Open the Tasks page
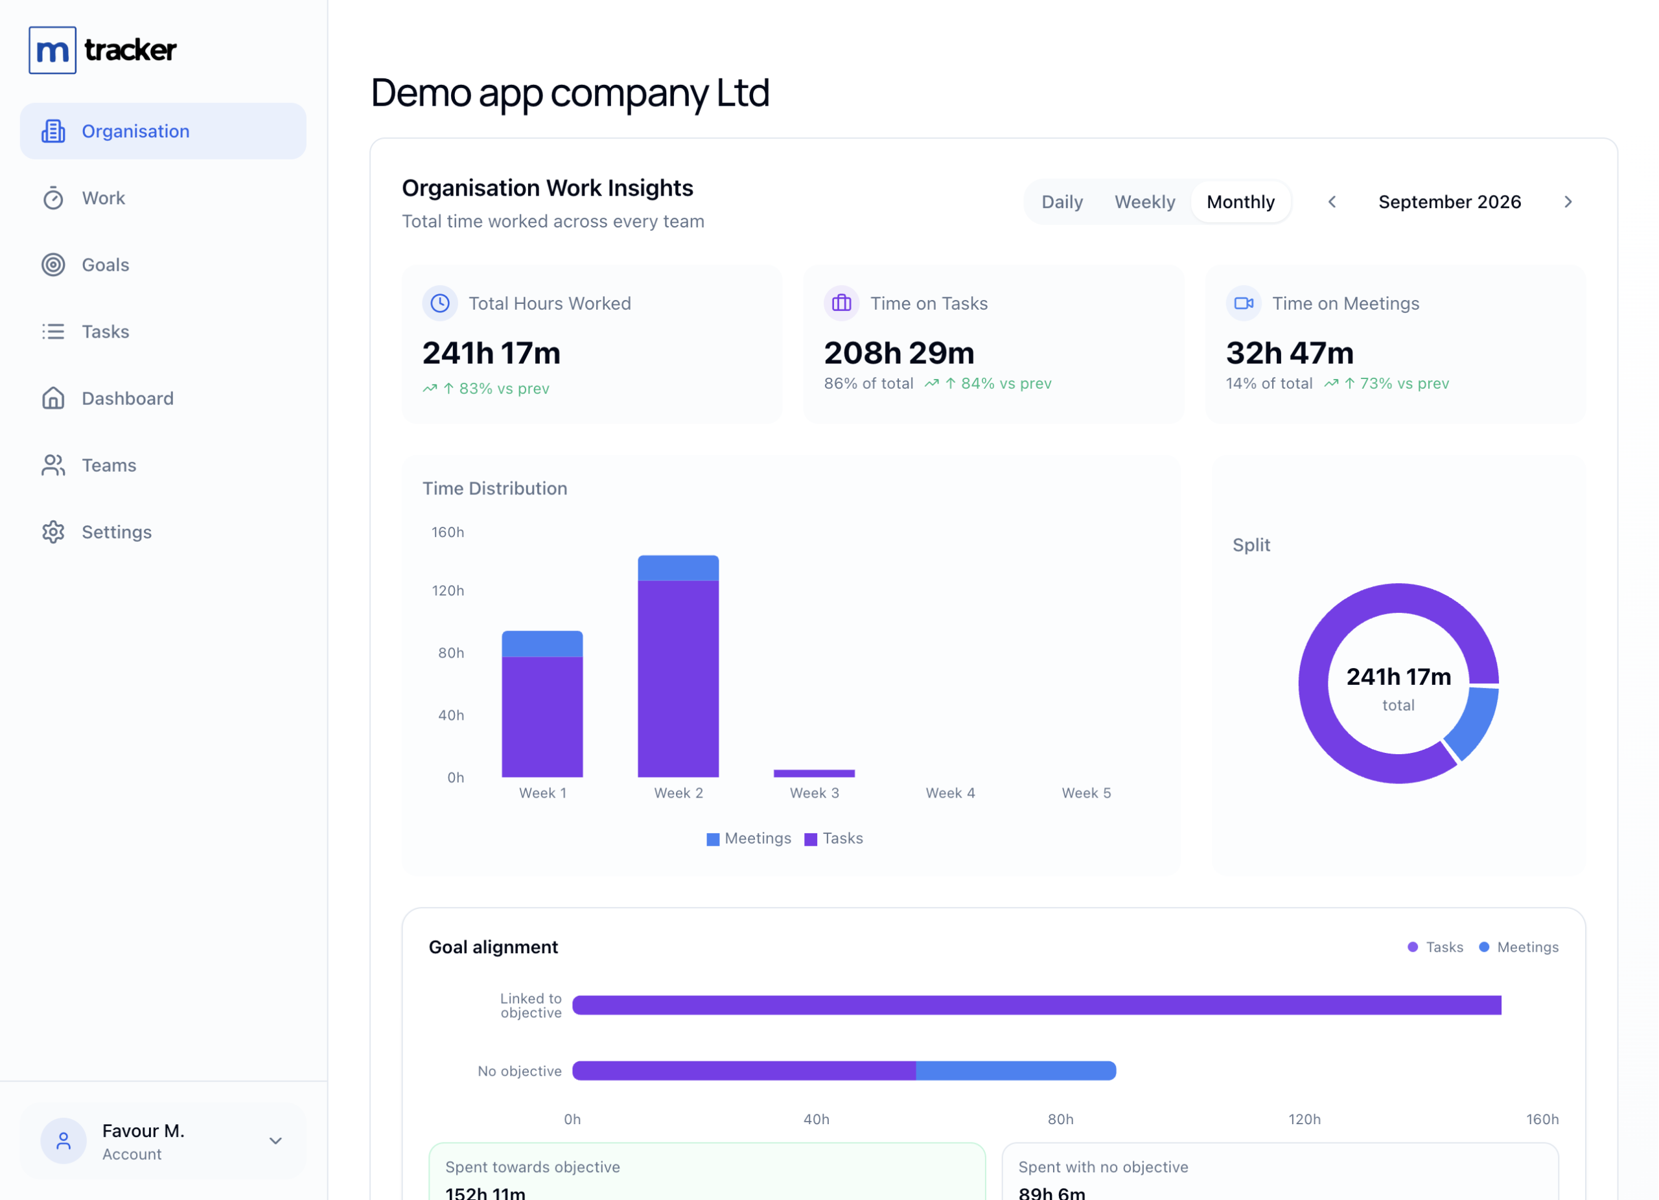Viewport: 1659px width, 1200px height. coord(163,331)
